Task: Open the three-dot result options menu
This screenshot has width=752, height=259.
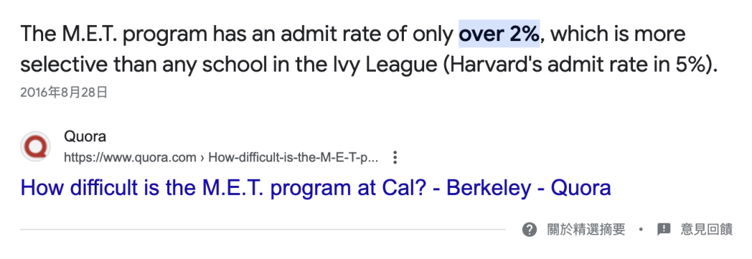Action: click(395, 157)
